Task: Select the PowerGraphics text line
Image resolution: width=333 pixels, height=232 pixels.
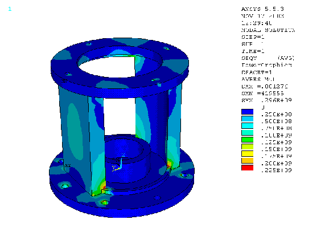Action: click(266, 65)
